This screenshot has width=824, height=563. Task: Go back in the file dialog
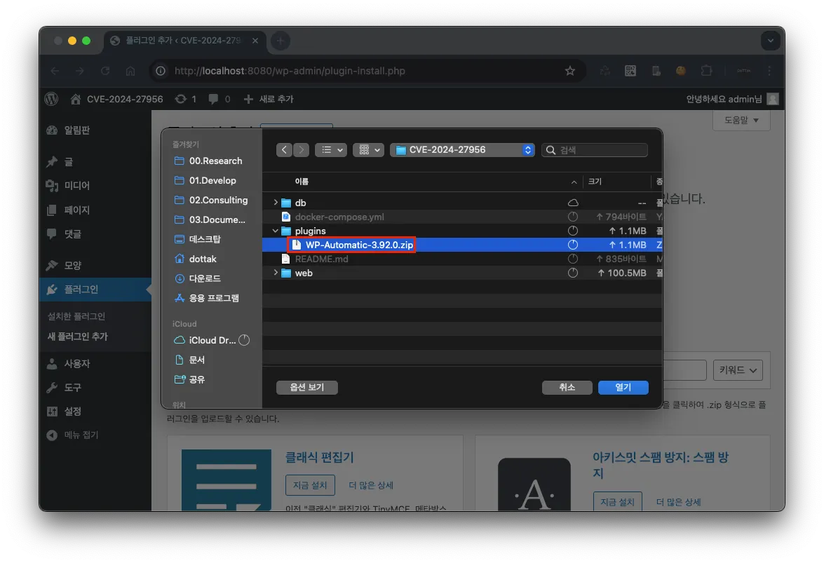284,149
